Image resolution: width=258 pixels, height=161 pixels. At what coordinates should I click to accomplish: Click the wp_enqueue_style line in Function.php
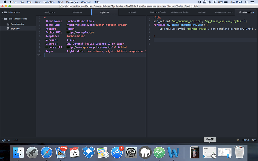[x=205, y=29]
